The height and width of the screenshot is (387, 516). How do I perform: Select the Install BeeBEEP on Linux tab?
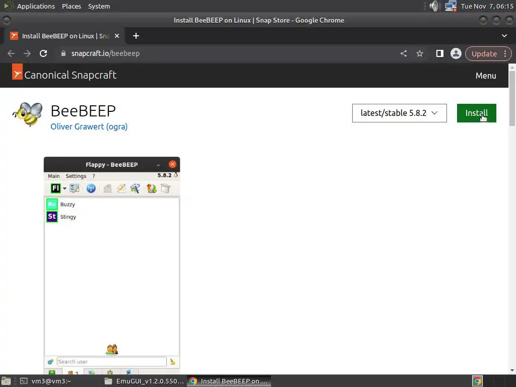click(64, 36)
